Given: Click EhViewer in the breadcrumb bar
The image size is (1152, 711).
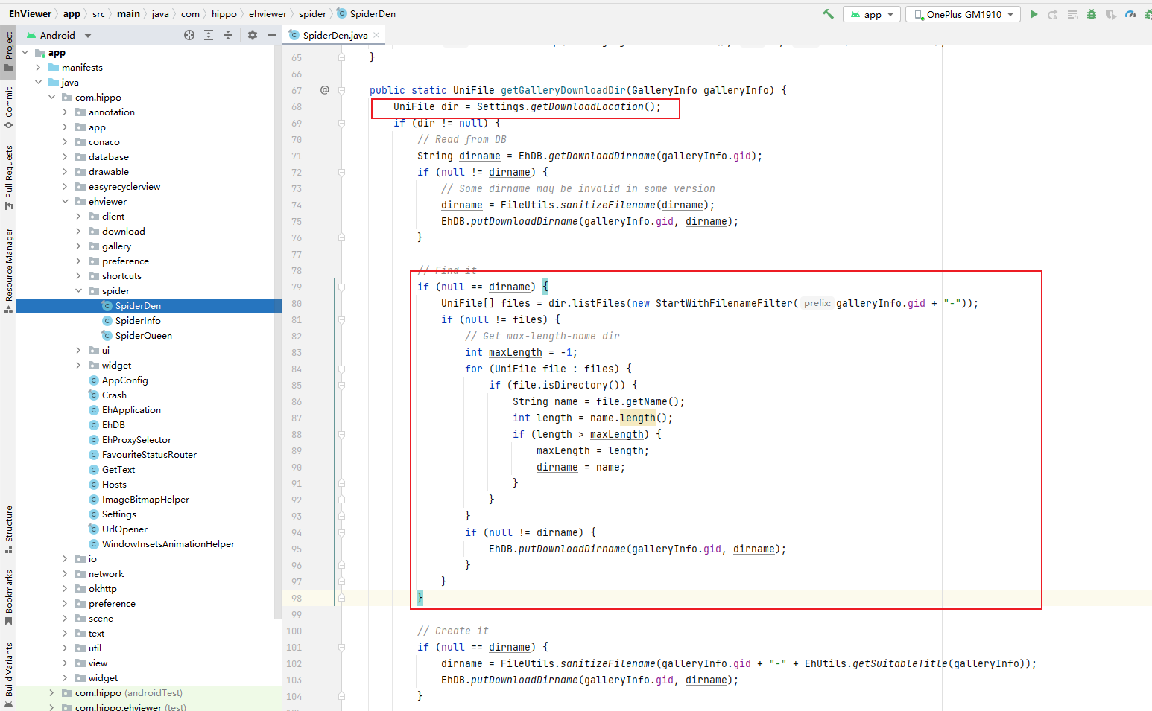Looking at the screenshot, I should [x=30, y=13].
